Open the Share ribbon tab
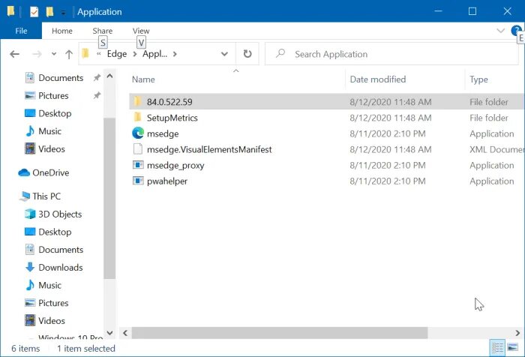 tap(103, 31)
